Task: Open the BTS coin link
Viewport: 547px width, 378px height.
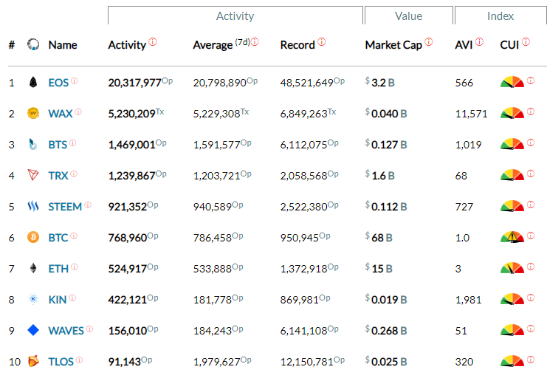Action: click(x=58, y=144)
